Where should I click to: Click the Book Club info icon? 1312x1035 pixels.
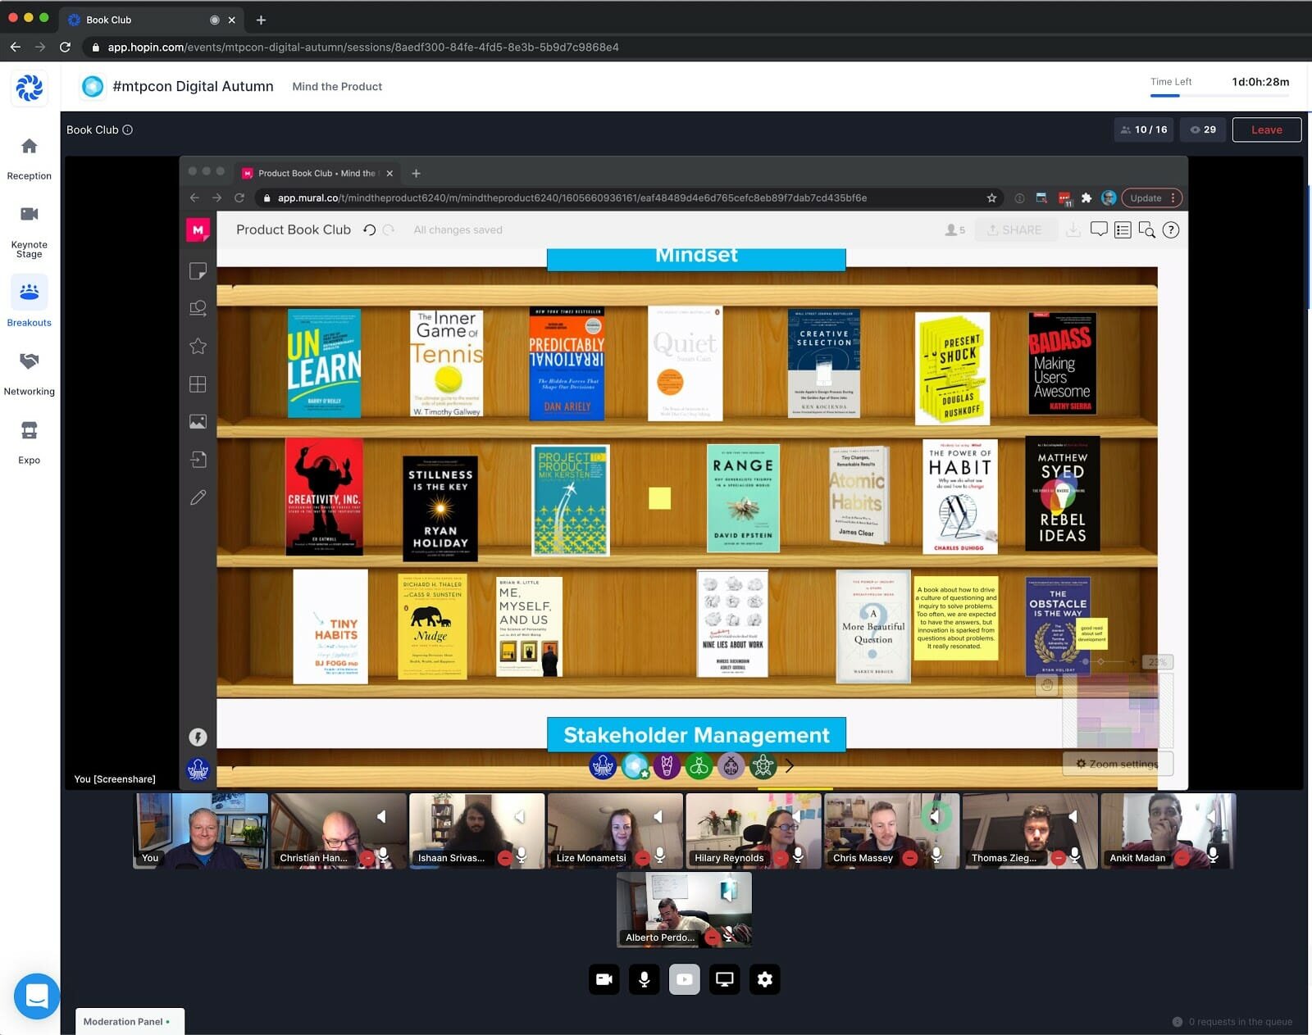[128, 129]
